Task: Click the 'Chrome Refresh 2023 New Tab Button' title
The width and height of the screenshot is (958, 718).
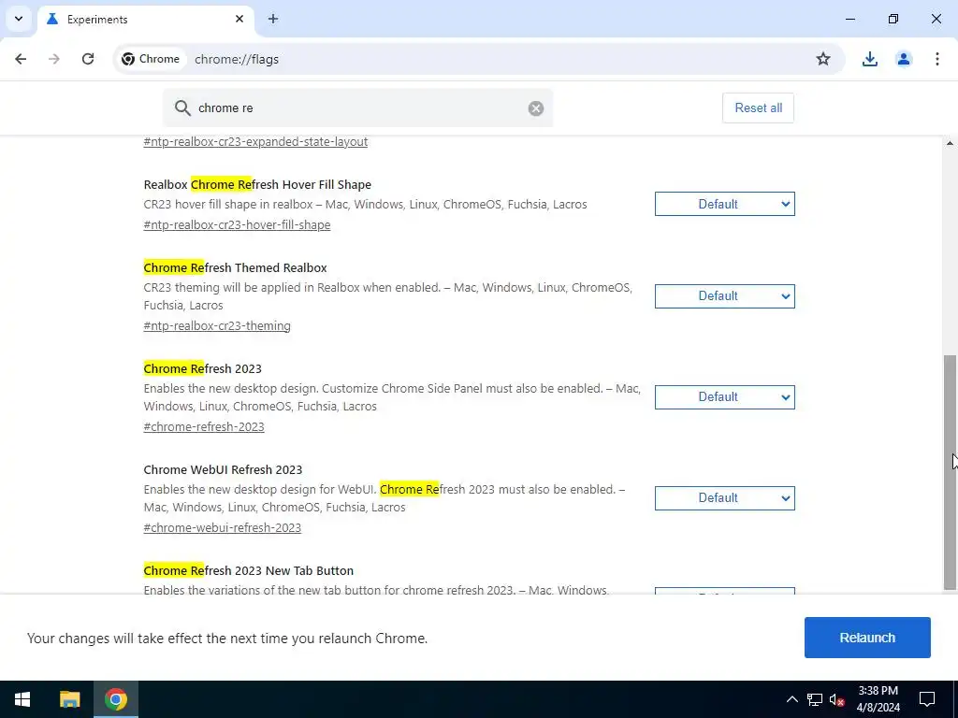Action: pyautogui.click(x=249, y=571)
